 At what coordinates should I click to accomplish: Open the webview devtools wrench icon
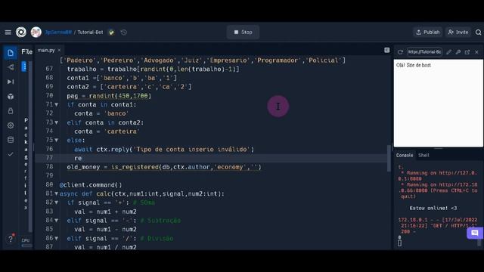click(x=458, y=52)
